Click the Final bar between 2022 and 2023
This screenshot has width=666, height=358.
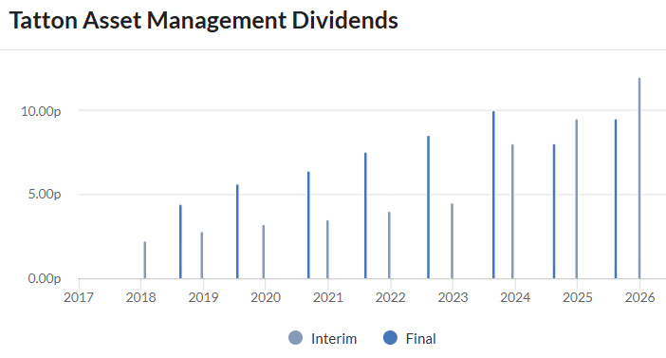coord(428,207)
